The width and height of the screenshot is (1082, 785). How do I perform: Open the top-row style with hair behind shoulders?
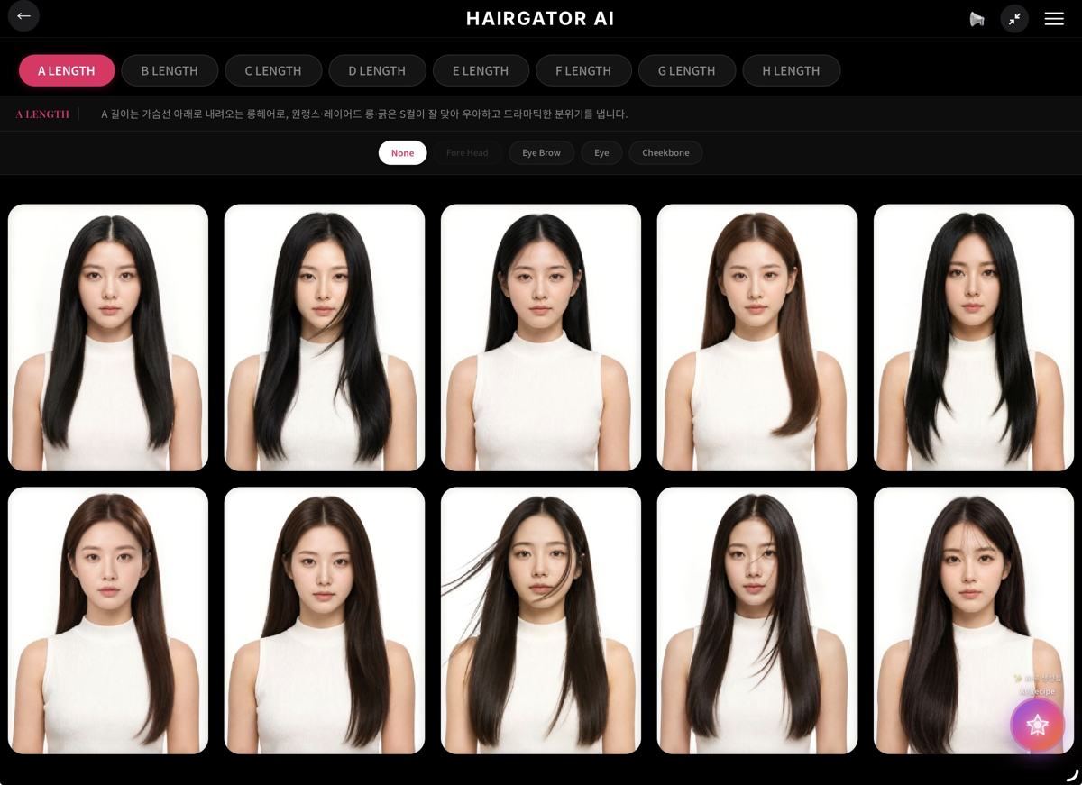(541, 337)
